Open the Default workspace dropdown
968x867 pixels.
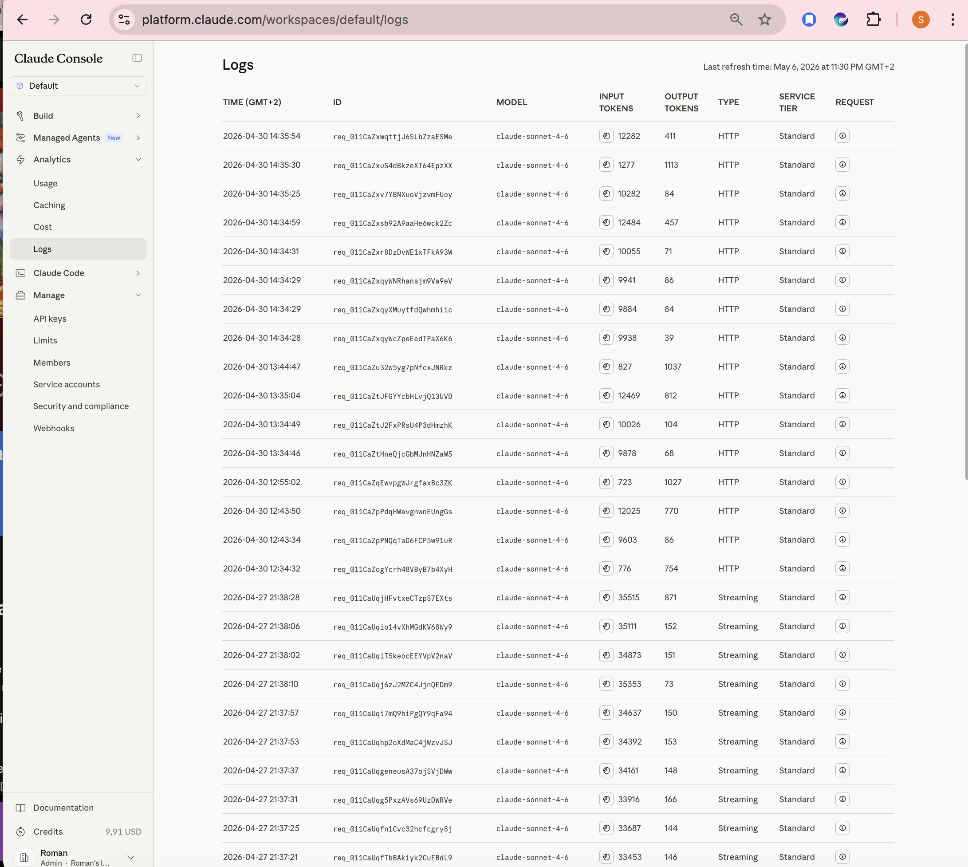(x=78, y=86)
